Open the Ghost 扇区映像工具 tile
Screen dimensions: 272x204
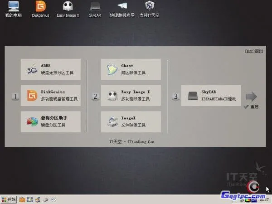131,69
